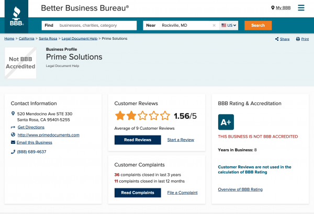Click the Find businesses input field
Image resolution: width=314 pixels, height=214 pixels.
[89, 26]
